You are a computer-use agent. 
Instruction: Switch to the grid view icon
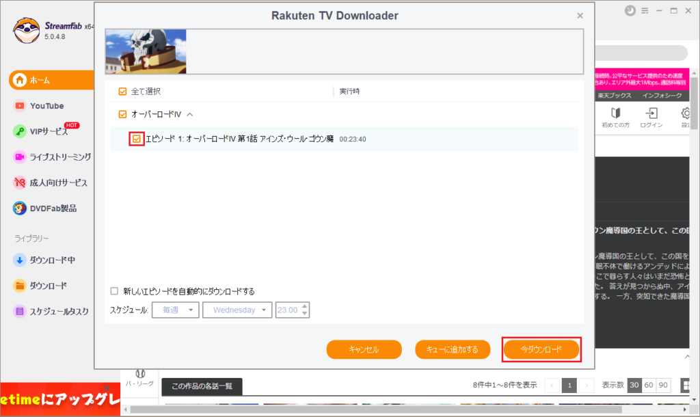(x=685, y=386)
